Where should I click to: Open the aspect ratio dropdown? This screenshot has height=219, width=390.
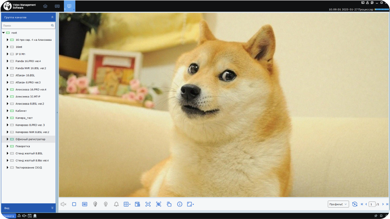(190, 204)
